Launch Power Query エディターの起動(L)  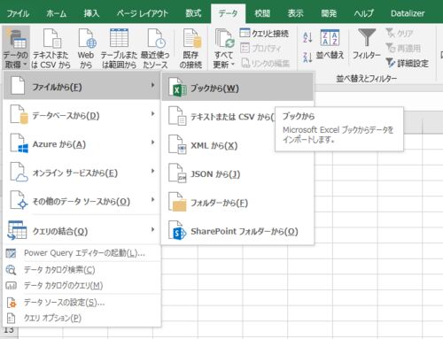coord(82,253)
